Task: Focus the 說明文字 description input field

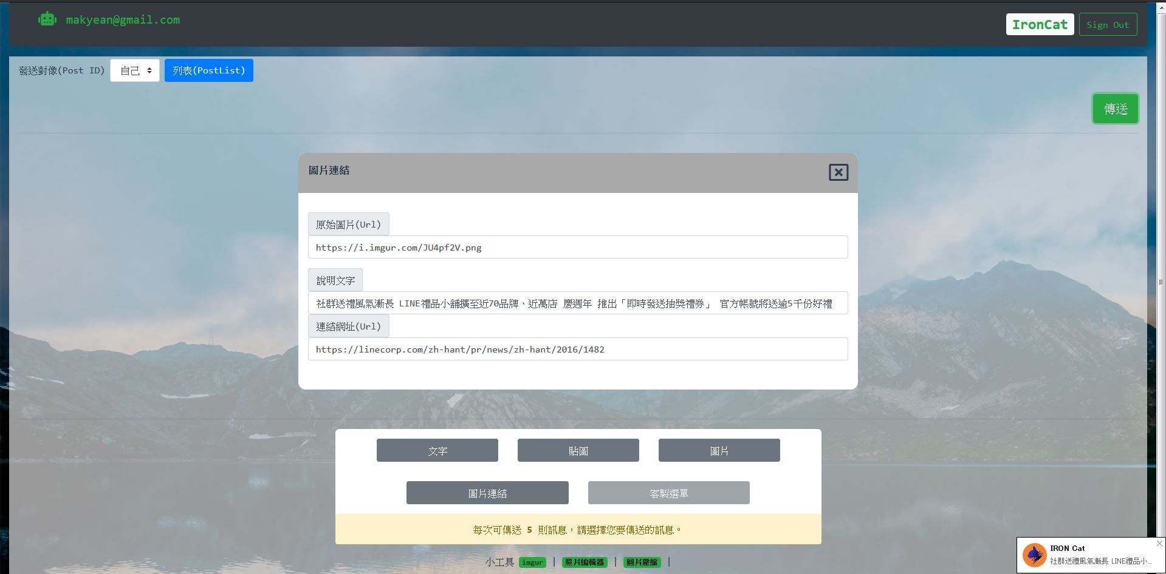Action: [x=578, y=303]
